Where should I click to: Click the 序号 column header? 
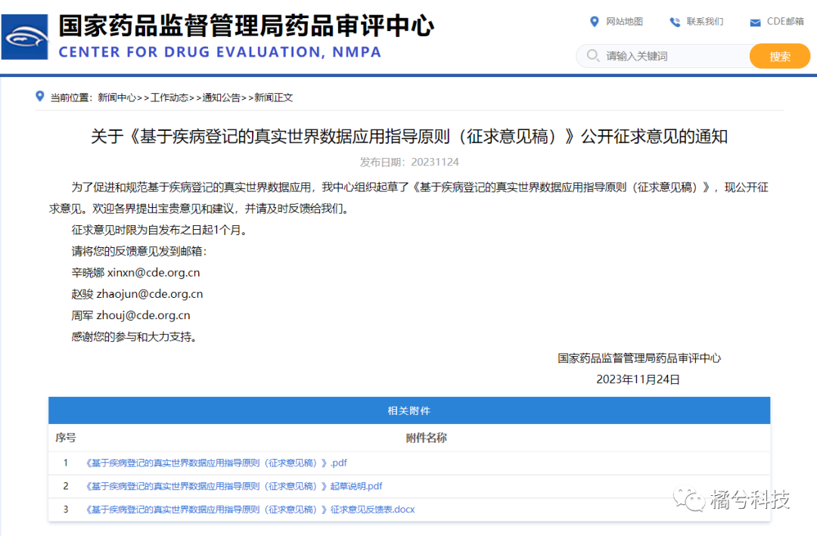[x=66, y=438]
